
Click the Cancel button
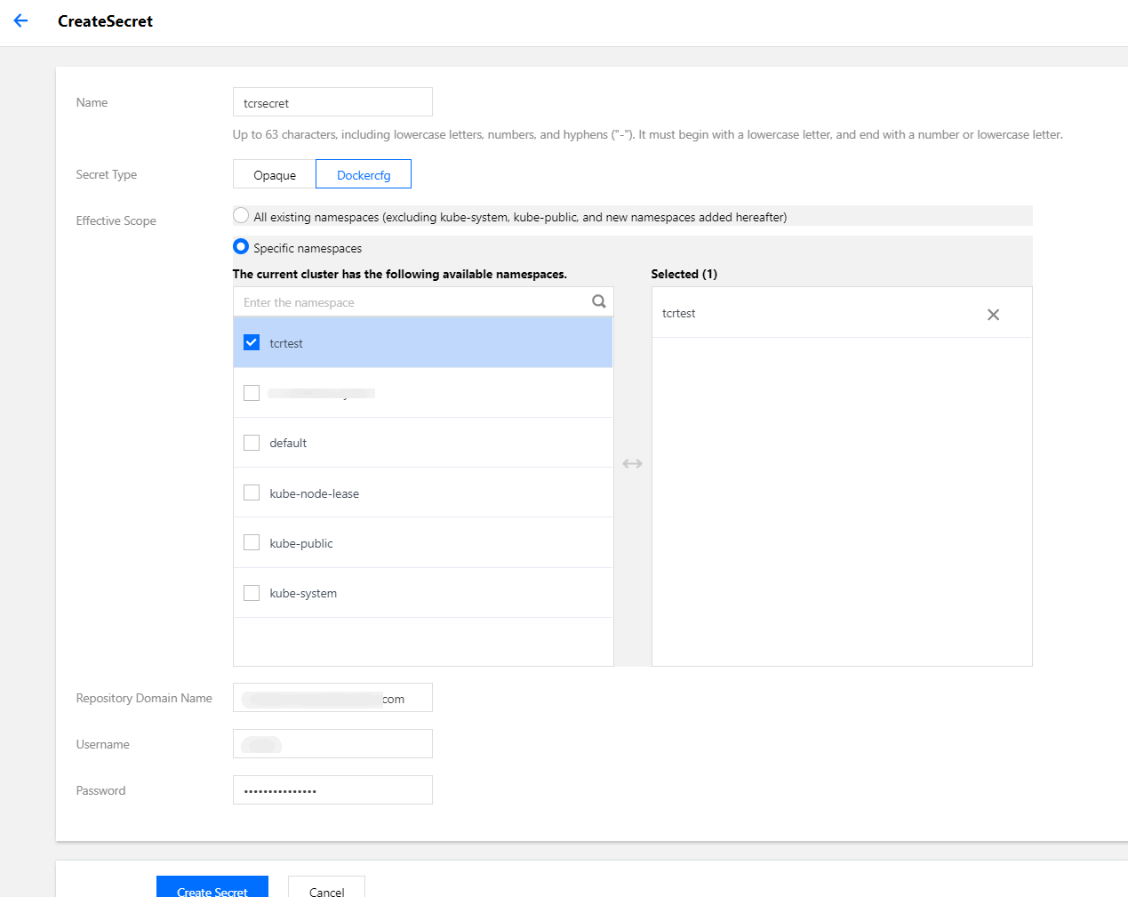pos(326,889)
